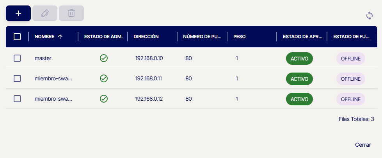The image size is (382, 158).
Task: Click the ACTIVO badge in master row
Action: point(299,59)
